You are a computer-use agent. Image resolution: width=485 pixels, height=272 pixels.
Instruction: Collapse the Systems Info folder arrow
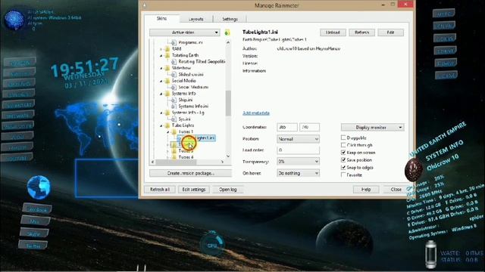(161, 94)
